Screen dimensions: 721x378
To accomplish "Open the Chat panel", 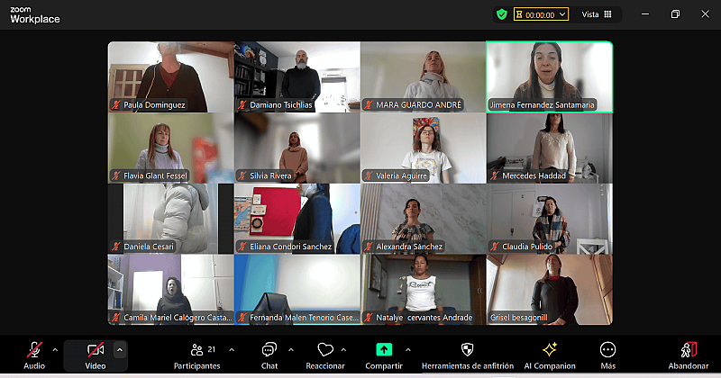I will (269, 351).
